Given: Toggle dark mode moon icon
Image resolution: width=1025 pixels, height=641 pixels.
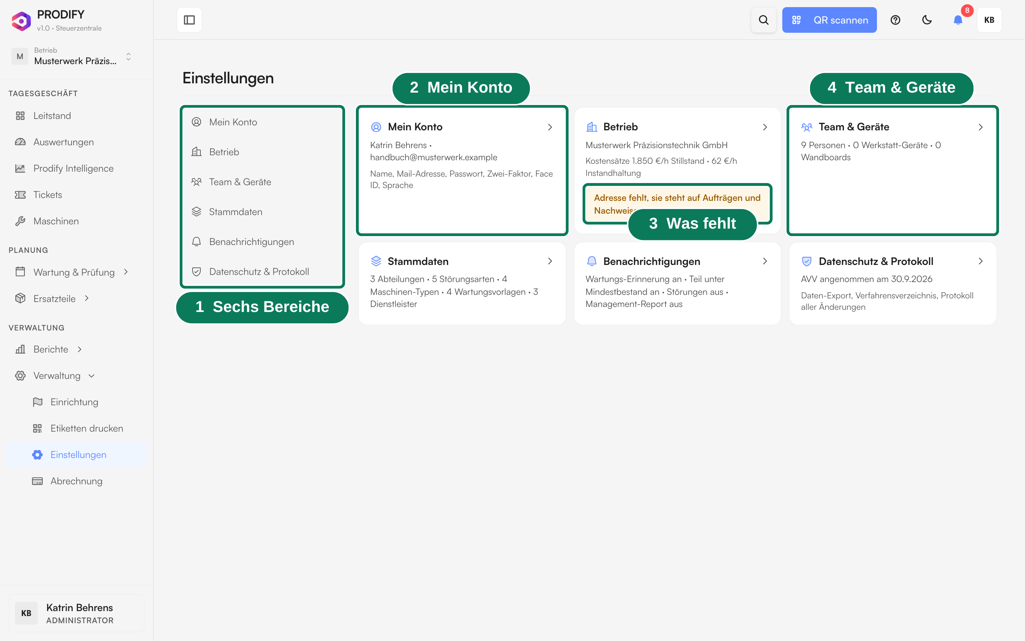Looking at the screenshot, I should [927, 20].
